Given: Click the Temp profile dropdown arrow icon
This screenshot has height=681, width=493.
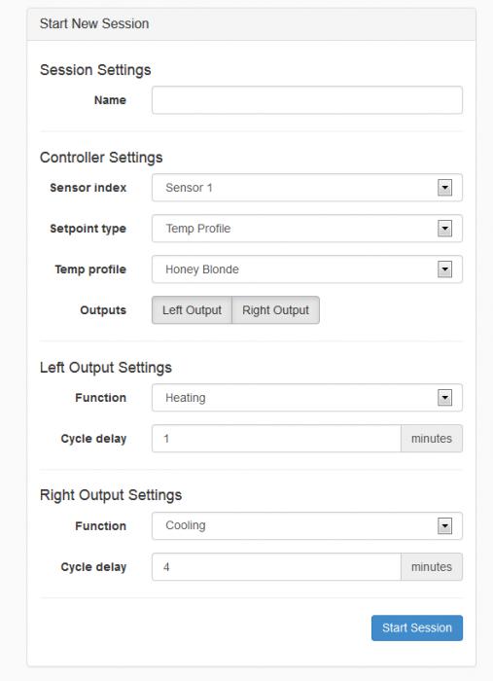Looking at the screenshot, I should coord(444,269).
